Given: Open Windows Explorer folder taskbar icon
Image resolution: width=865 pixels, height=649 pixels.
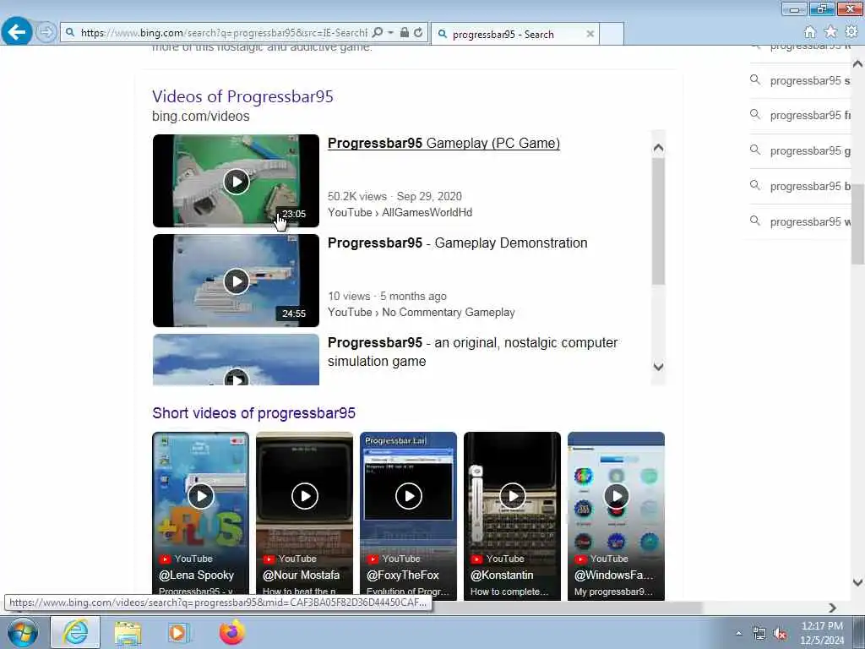Looking at the screenshot, I should 128,633.
